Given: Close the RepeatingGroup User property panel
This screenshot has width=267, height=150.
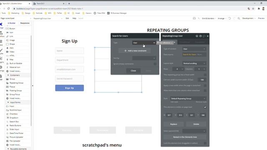Looking at the screenshot, I should 208,36.
